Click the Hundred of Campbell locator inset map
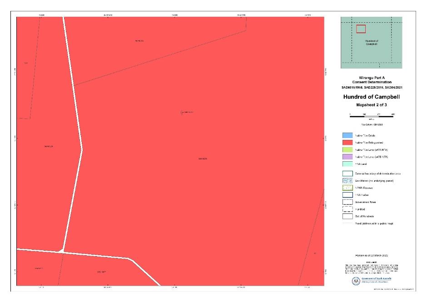This screenshot has height=302, width=427. tap(371, 43)
